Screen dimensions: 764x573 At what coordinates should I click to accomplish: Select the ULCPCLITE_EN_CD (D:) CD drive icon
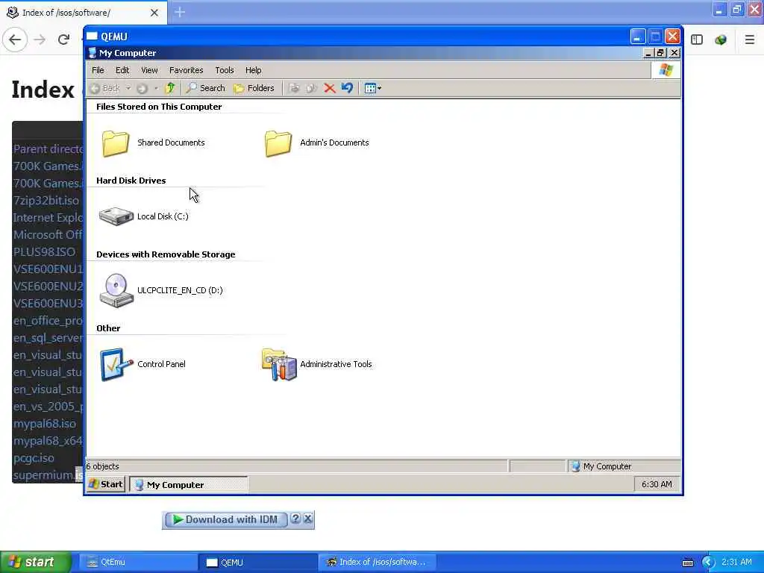116,290
